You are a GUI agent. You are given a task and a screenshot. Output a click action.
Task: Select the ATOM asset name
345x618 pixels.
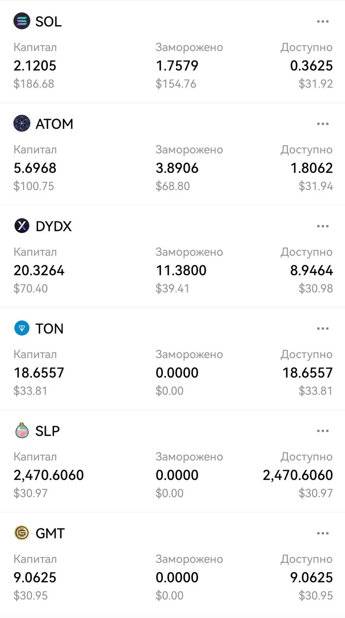pyautogui.click(x=54, y=124)
